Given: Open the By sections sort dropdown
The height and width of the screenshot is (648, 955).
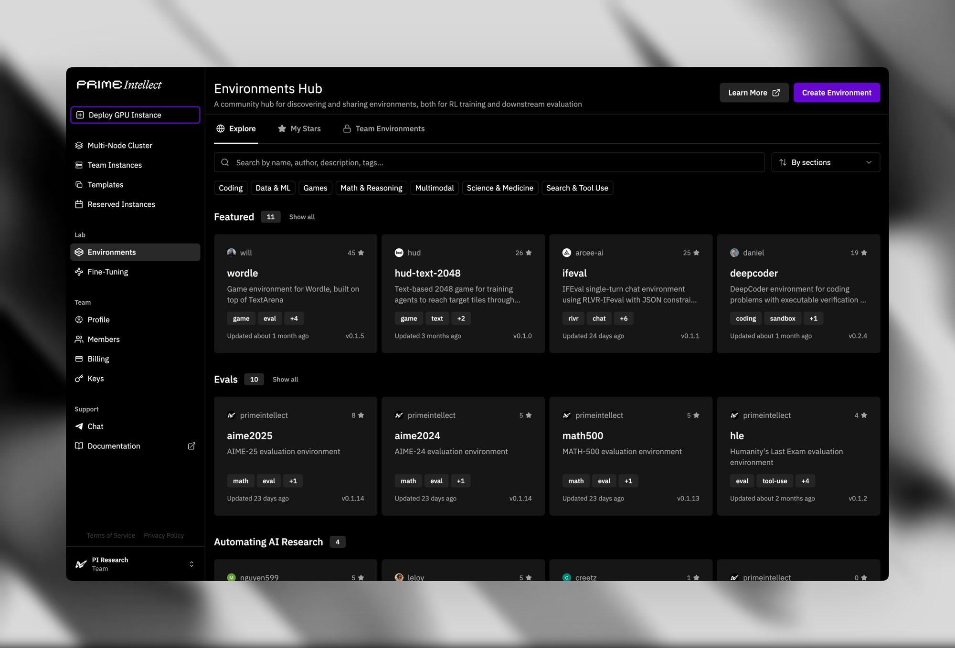Looking at the screenshot, I should (825, 162).
